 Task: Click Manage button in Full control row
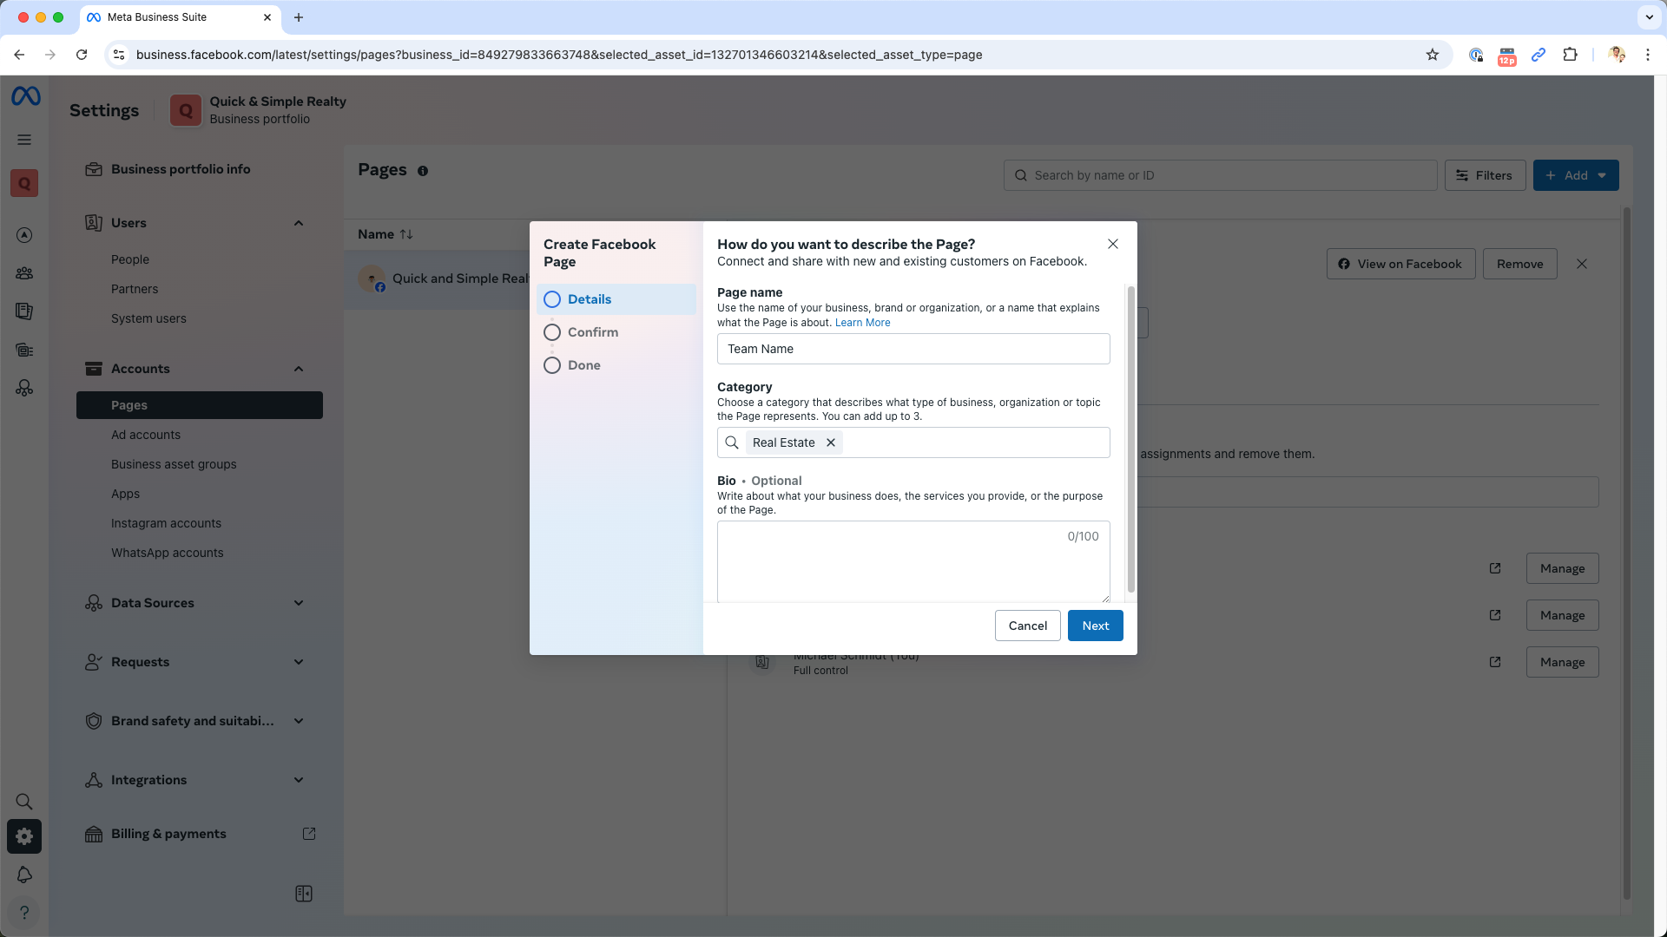click(x=1563, y=662)
